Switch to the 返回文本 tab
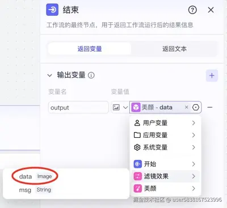 (x=174, y=49)
